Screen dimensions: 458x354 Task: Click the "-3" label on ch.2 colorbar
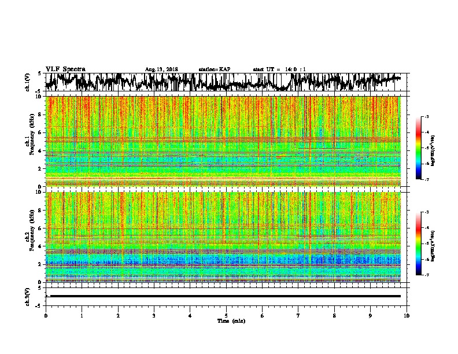coord(426,212)
